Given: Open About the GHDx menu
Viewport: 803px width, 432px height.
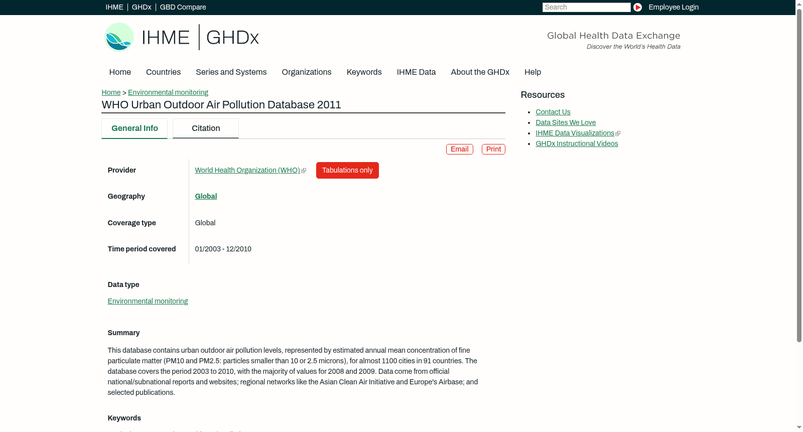Looking at the screenshot, I should (480, 72).
